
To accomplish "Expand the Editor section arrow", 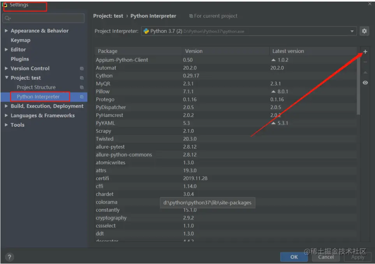I will (x=6, y=50).
